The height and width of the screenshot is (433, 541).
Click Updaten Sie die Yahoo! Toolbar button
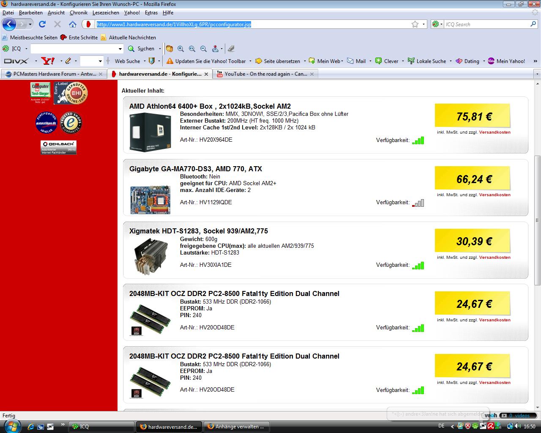206,61
